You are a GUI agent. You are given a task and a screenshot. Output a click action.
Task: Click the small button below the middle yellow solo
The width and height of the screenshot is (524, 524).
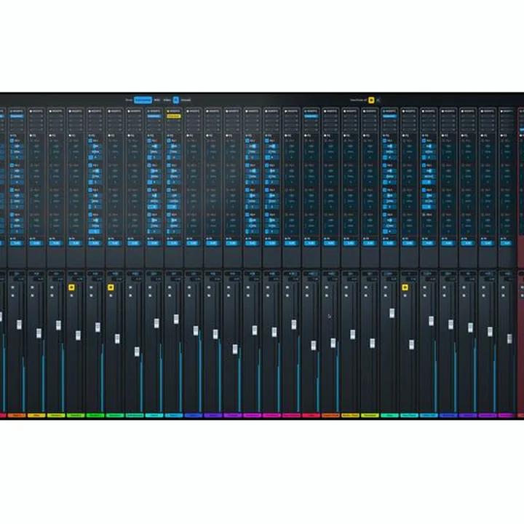pos(111,295)
